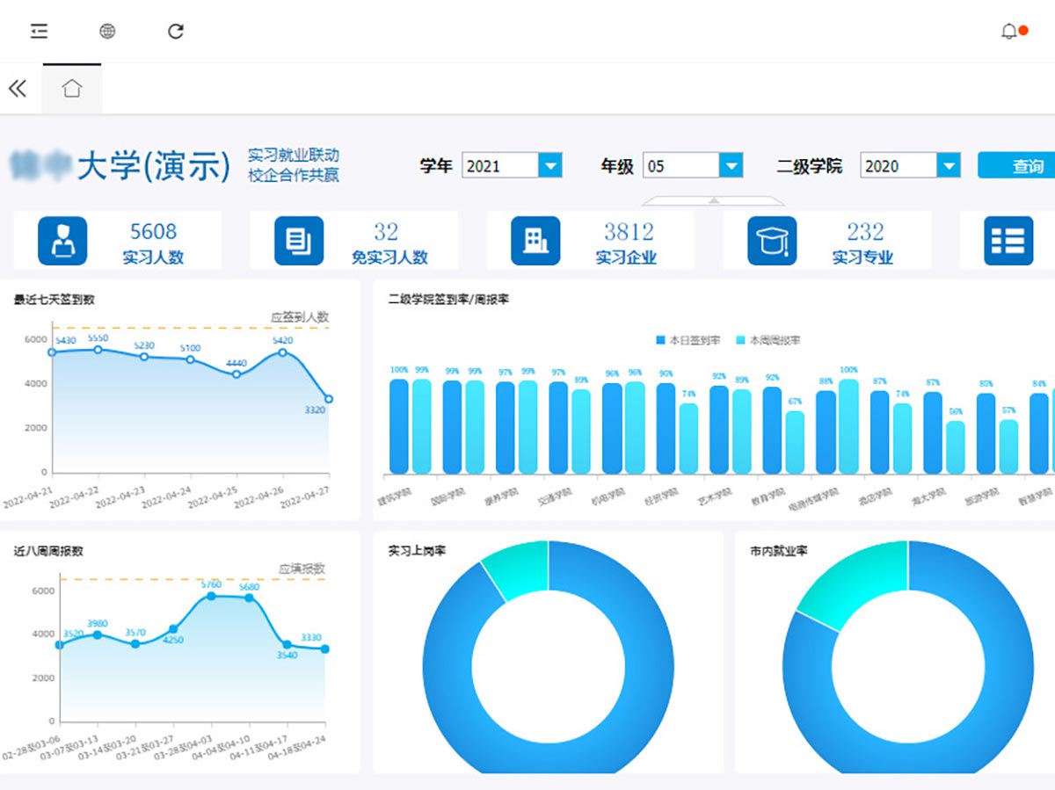The width and height of the screenshot is (1055, 790).
Task: Click the double-chevron back arrows icon
Action: tap(18, 88)
